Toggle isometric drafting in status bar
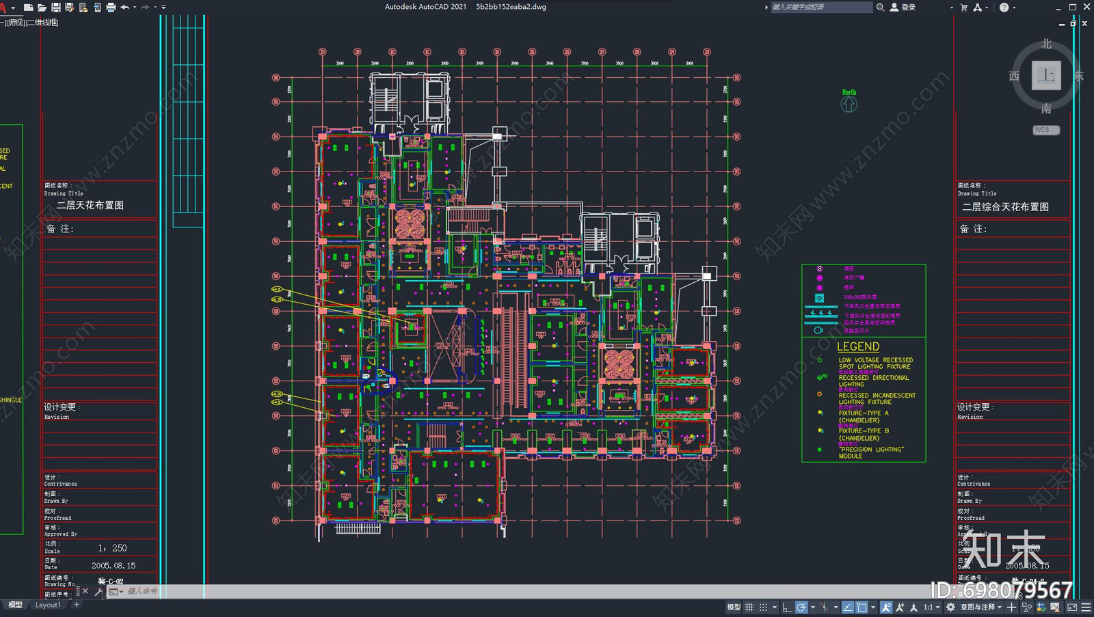The width and height of the screenshot is (1094, 617). [x=824, y=607]
